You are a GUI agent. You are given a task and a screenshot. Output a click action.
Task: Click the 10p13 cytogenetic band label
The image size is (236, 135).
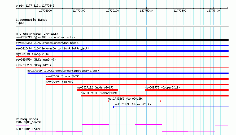click(x=20, y=23)
